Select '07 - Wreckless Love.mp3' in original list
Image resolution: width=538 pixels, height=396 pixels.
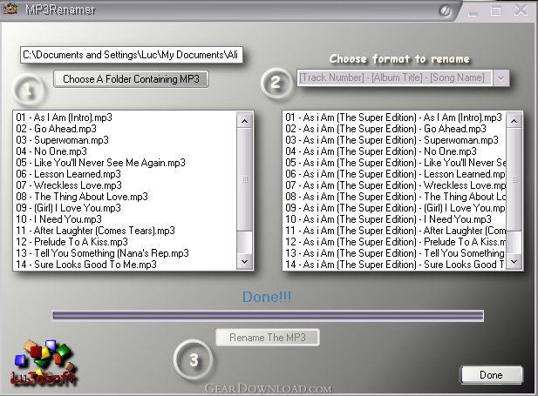point(125,185)
